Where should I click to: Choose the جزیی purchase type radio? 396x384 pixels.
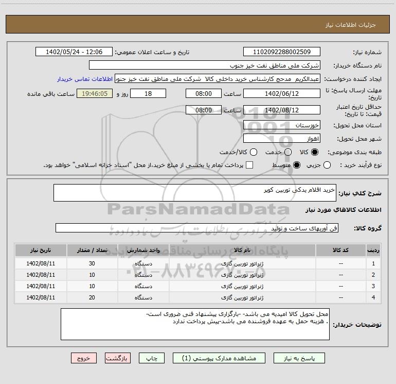point(327,165)
